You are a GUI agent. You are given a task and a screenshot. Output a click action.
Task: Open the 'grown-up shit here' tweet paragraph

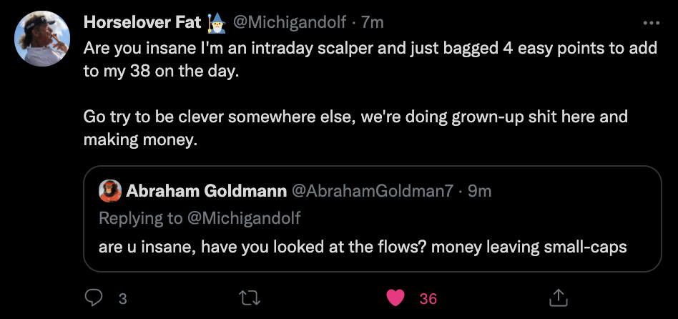(355, 128)
